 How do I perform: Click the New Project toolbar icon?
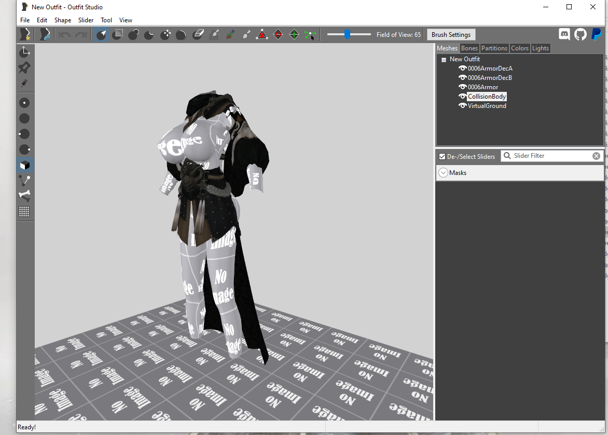coord(24,35)
